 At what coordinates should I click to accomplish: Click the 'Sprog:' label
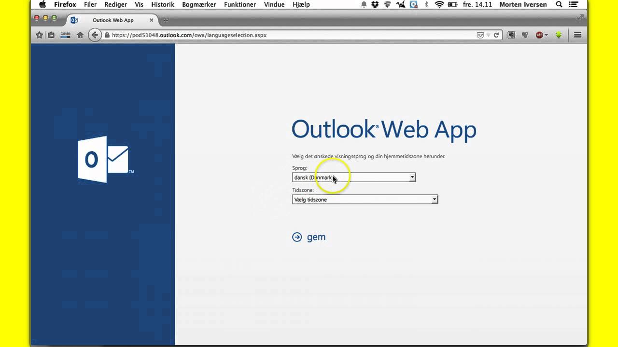tap(299, 168)
